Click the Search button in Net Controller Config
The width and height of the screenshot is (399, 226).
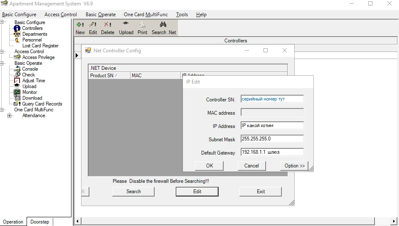pyautogui.click(x=133, y=192)
